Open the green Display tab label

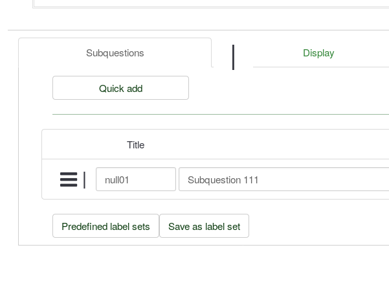[318, 53]
